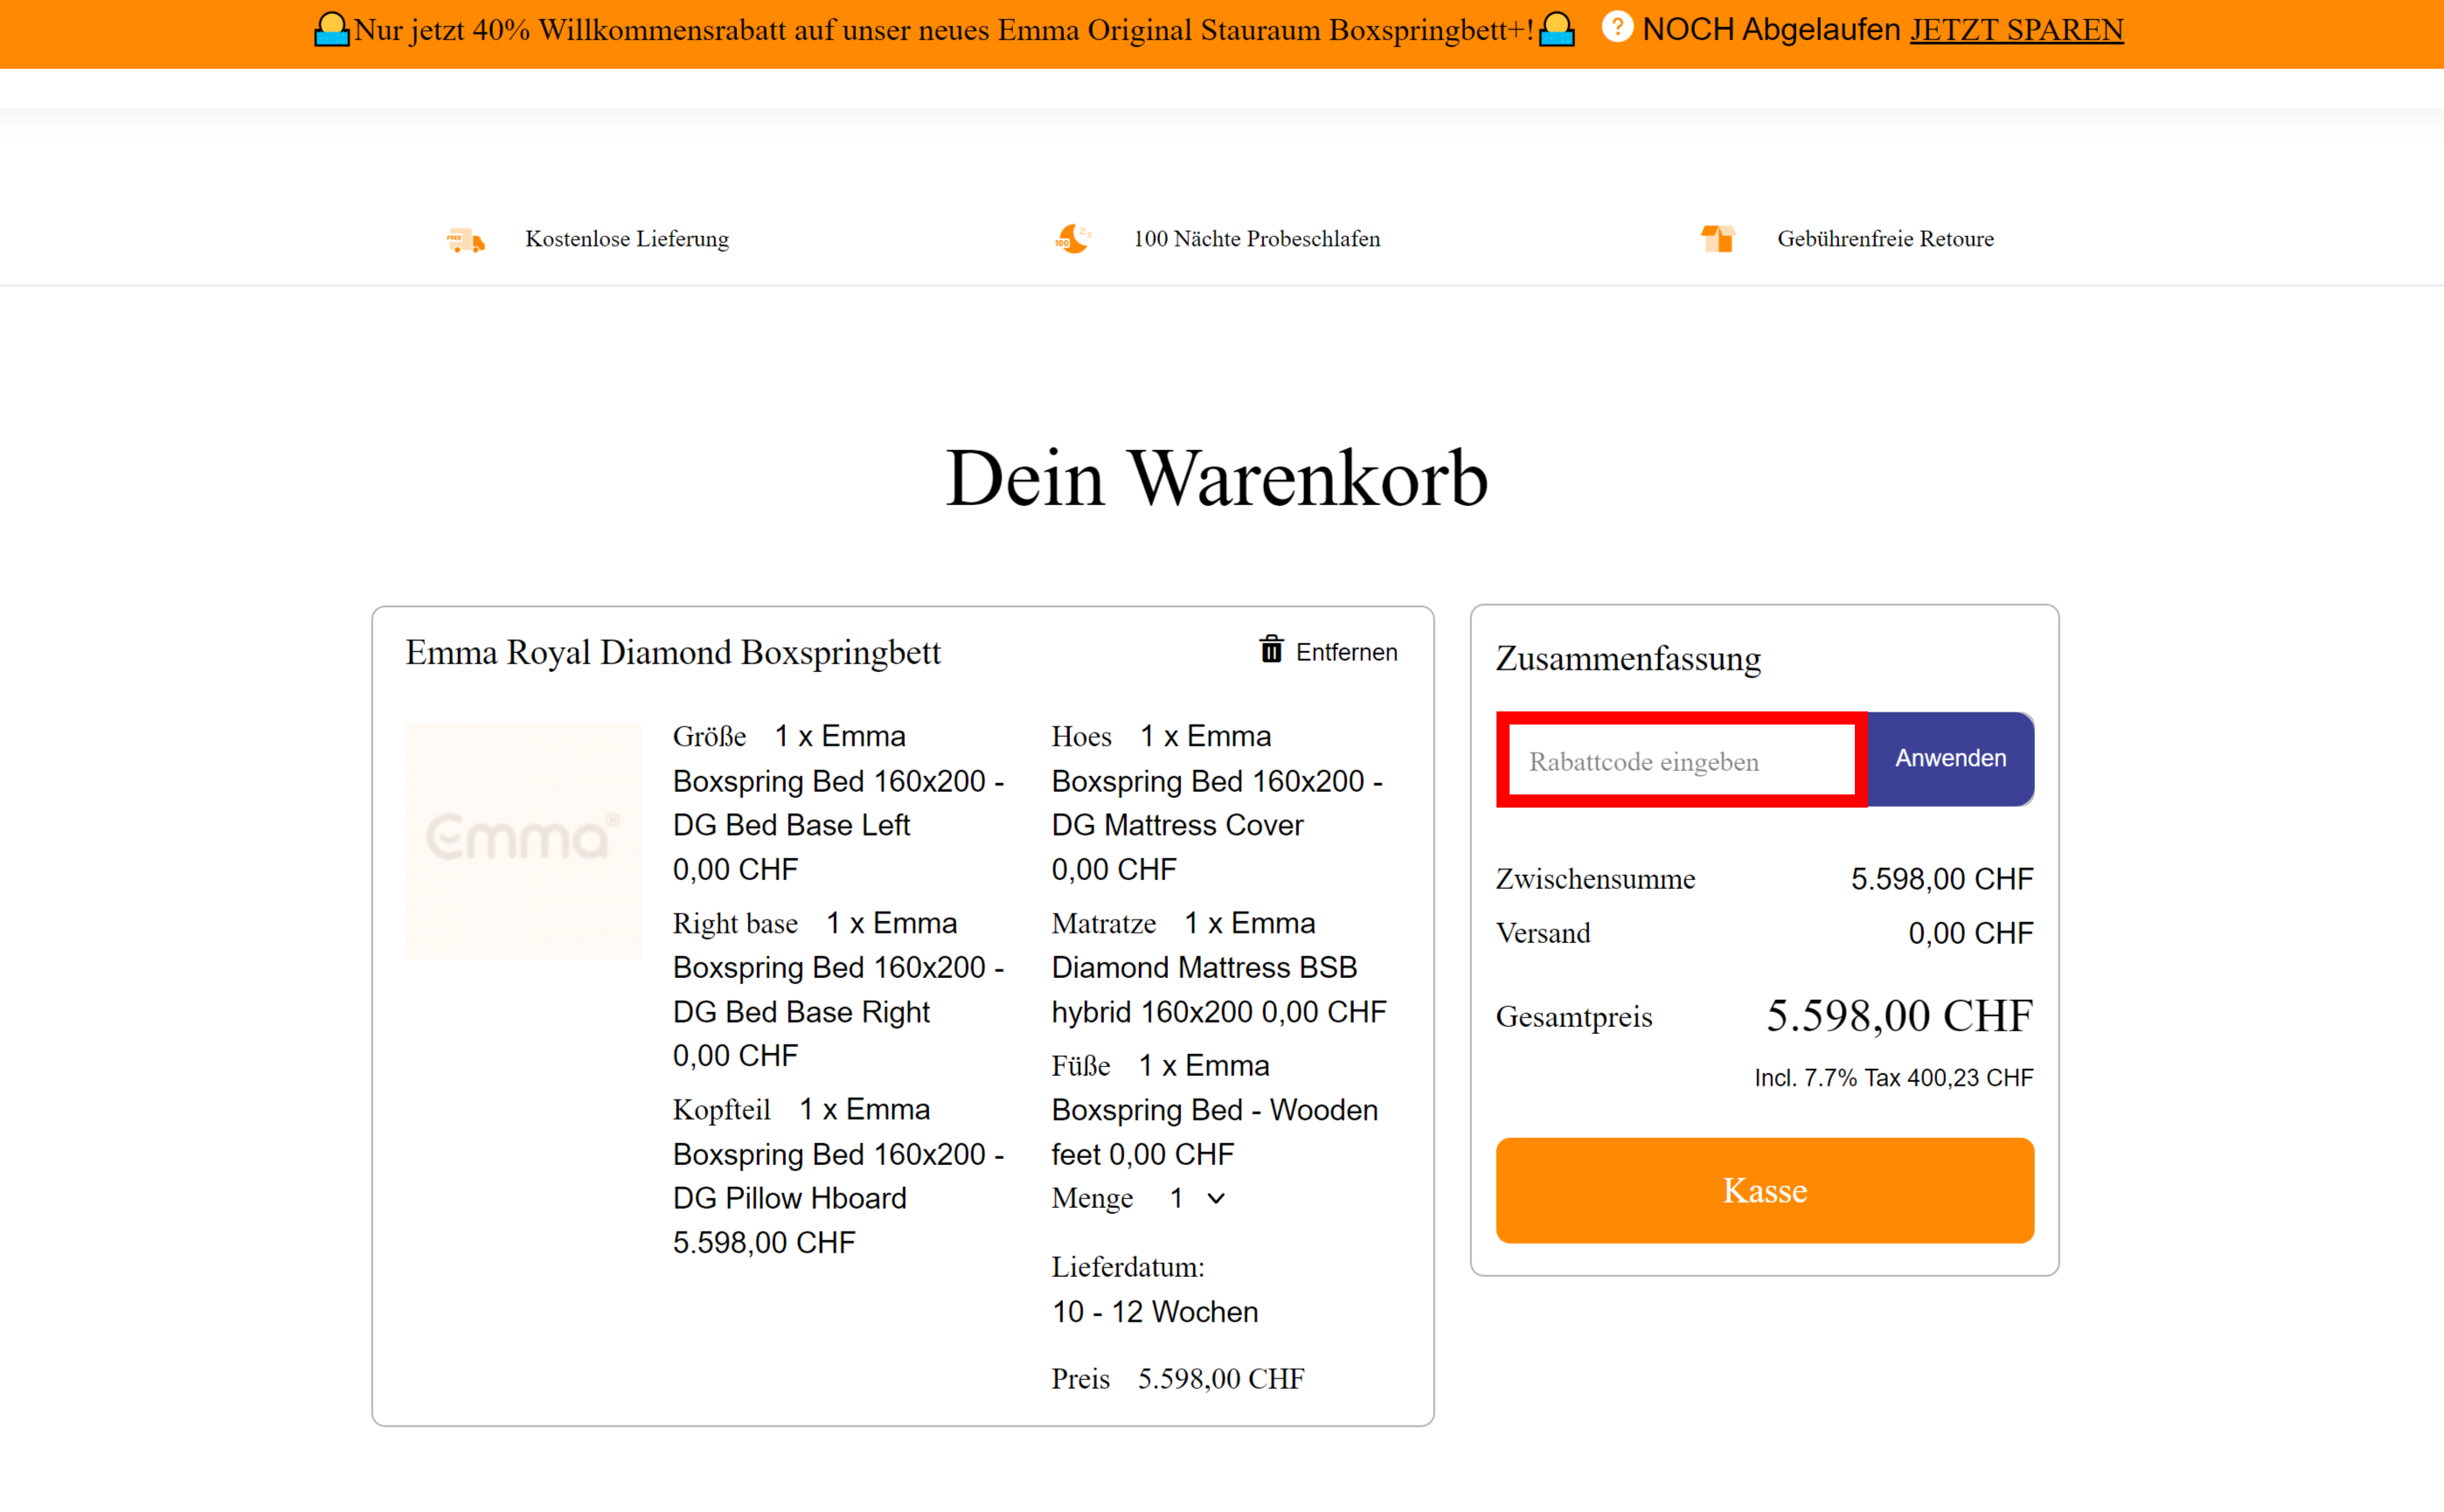Click the Kopfteil label
The width and height of the screenshot is (2444, 1512).
721,1110
